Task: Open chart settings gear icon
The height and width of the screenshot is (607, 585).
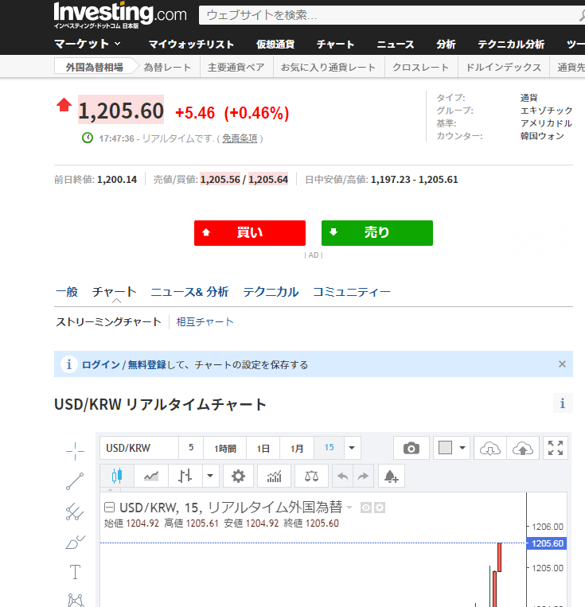Action: pos(237,477)
